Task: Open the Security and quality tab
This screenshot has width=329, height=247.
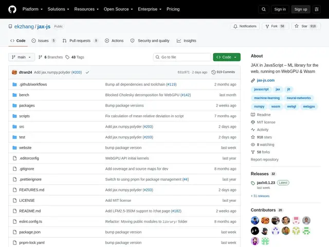Action: coord(150,41)
